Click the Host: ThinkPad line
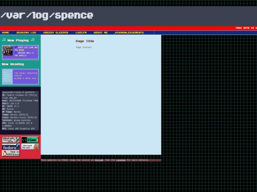The image size is (257, 192). [x=20, y=101]
